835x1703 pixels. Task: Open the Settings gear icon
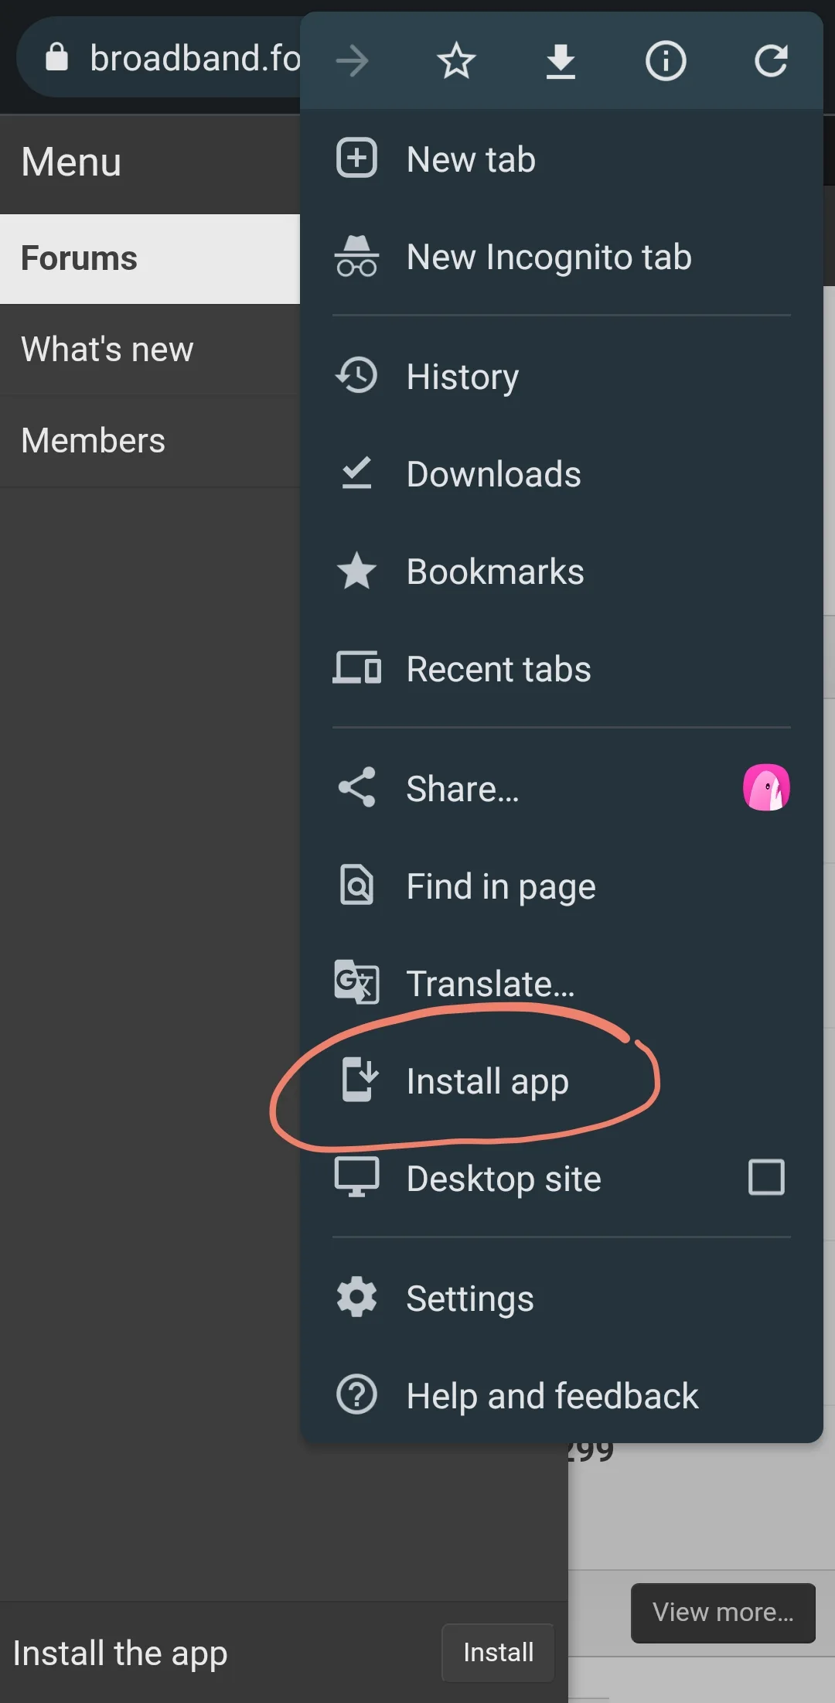[x=356, y=1298]
